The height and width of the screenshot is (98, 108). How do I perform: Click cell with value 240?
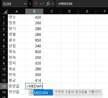pos(34,46)
